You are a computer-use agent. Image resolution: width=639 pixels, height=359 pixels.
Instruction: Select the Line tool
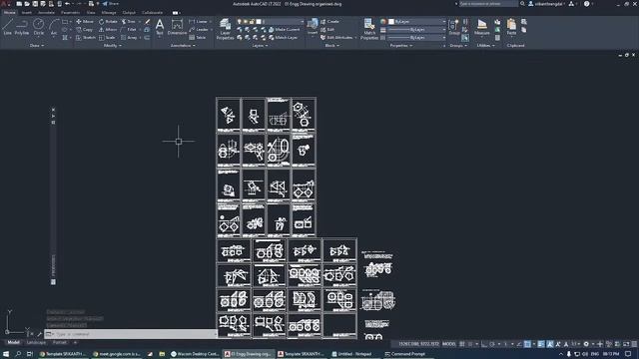point(7,27)
